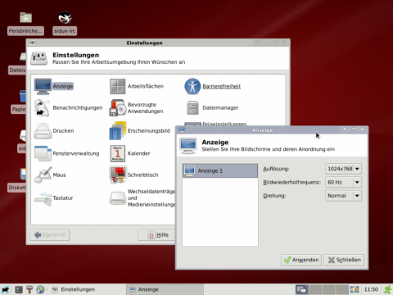The height and width of the screenshot is (295, 393).
Task: Switch to Einstellungen window in taskbar
Action: pyautogui.click(x=88, y=289)
